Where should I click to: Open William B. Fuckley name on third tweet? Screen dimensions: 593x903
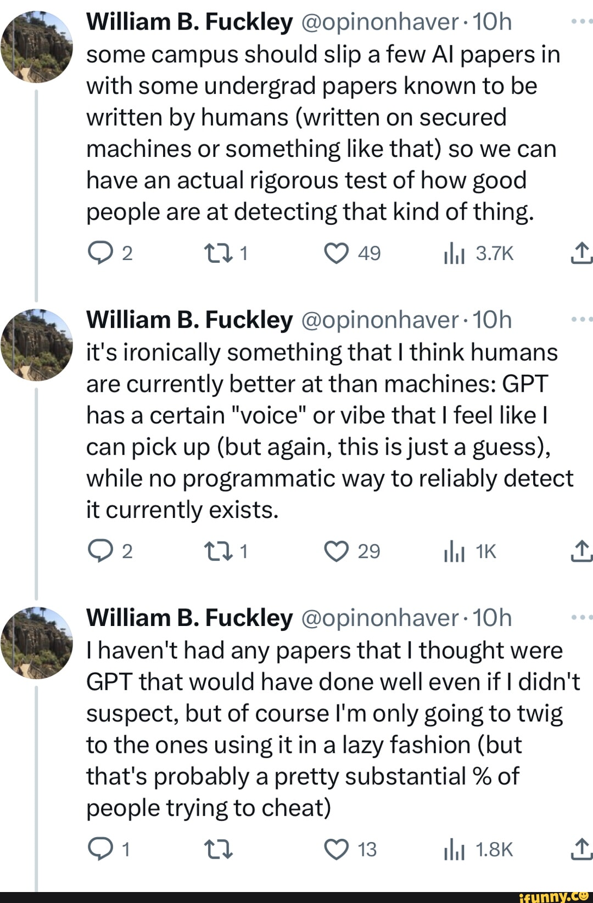189,618
